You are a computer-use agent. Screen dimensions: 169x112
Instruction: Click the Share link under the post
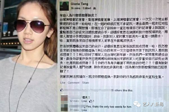tap(86, 83)
